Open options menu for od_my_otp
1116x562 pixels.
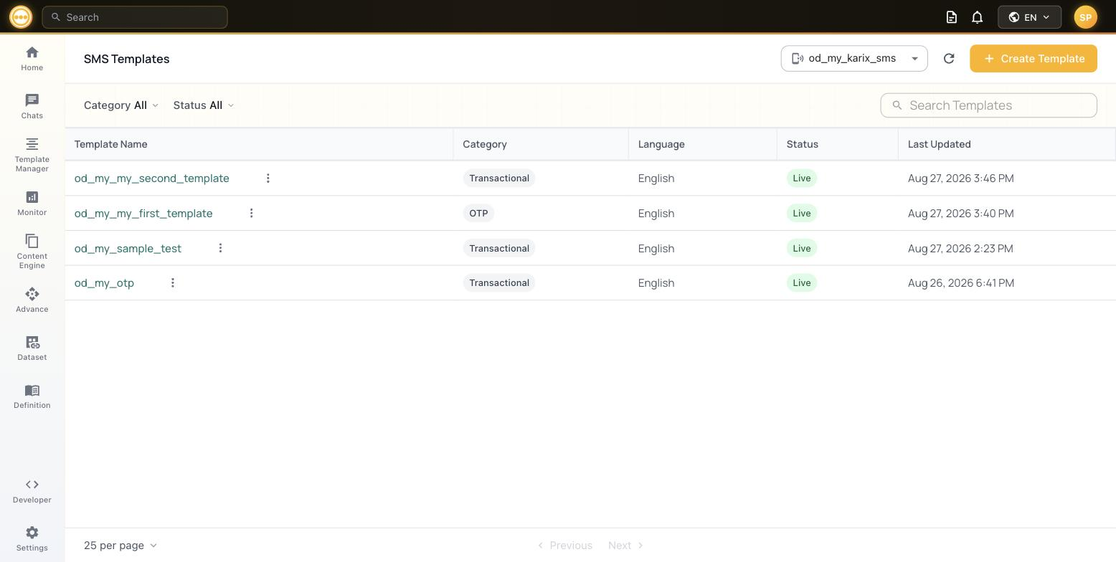point(172,282)
